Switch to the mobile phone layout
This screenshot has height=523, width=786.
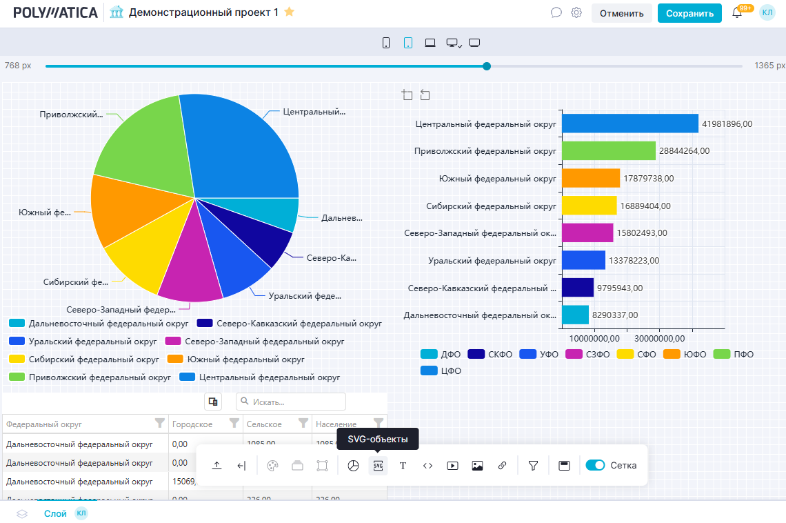pyautogui.click(x=386, y=43)
